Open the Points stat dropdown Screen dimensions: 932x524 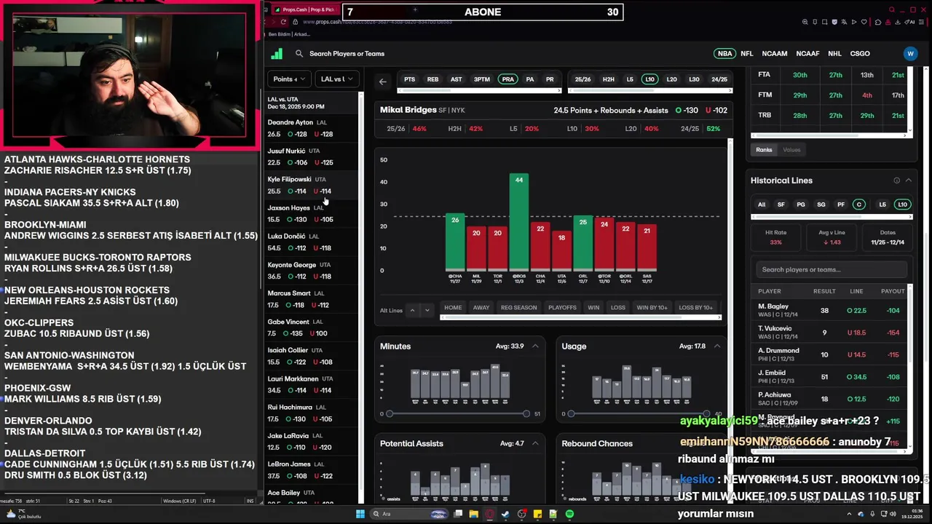pyautogui.click(x=289, y=79)
